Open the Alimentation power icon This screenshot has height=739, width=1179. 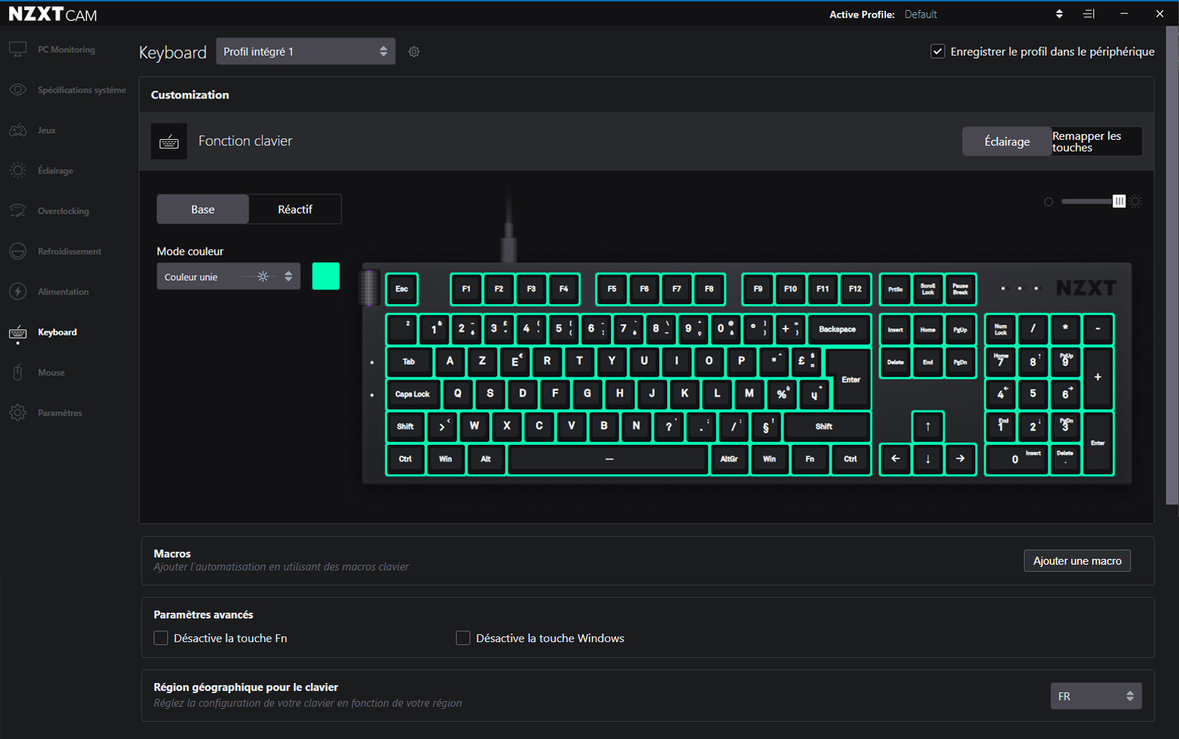pos(18,292)
